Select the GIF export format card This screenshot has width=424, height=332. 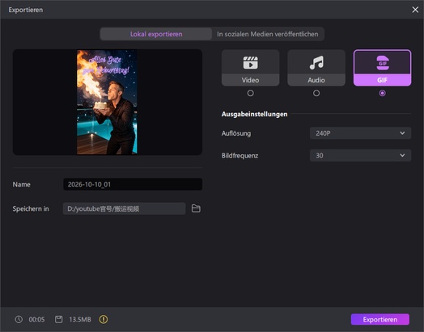pos(382,68)
